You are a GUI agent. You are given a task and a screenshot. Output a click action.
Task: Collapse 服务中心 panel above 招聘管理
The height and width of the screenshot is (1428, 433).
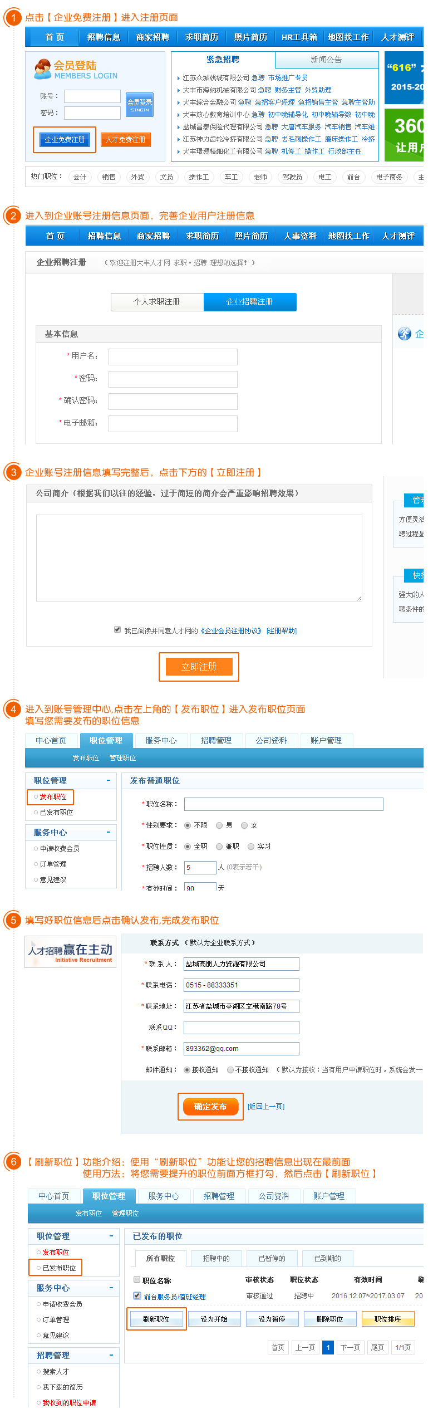[111, 1288]
